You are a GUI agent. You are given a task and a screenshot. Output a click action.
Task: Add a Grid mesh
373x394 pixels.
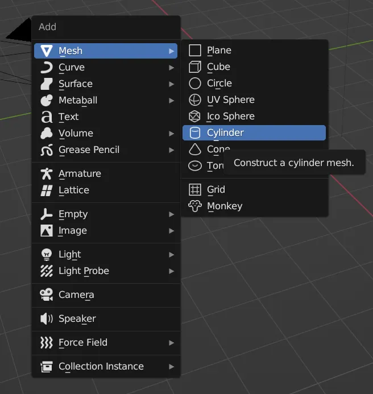[254, 190]
